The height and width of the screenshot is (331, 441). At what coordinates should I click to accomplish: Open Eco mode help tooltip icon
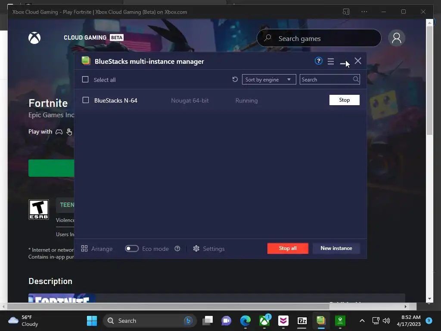pos(177,249)
